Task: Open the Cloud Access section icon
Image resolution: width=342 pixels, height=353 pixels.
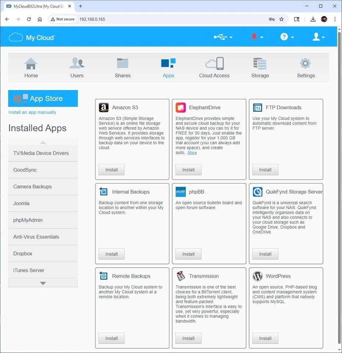Action: click(214, 64)
